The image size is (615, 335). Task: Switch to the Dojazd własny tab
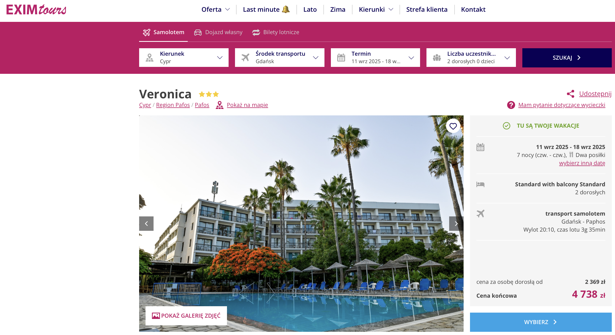(218, 32)
